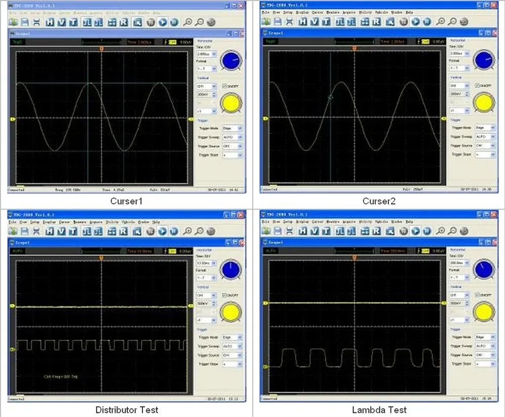Click the blue time base knob in Curser1 window
This screenshot has height=417, width=505.
tap(231, 60)
